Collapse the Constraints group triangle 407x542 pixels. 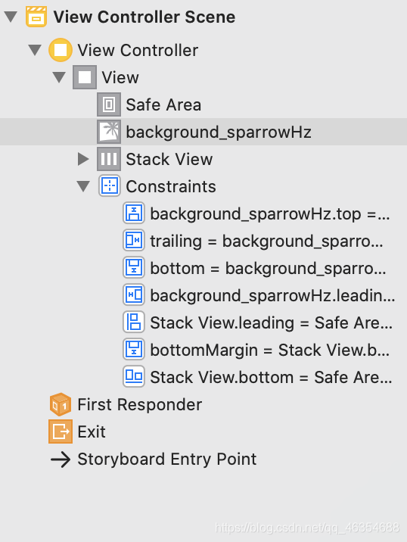(x=83, y=186)
